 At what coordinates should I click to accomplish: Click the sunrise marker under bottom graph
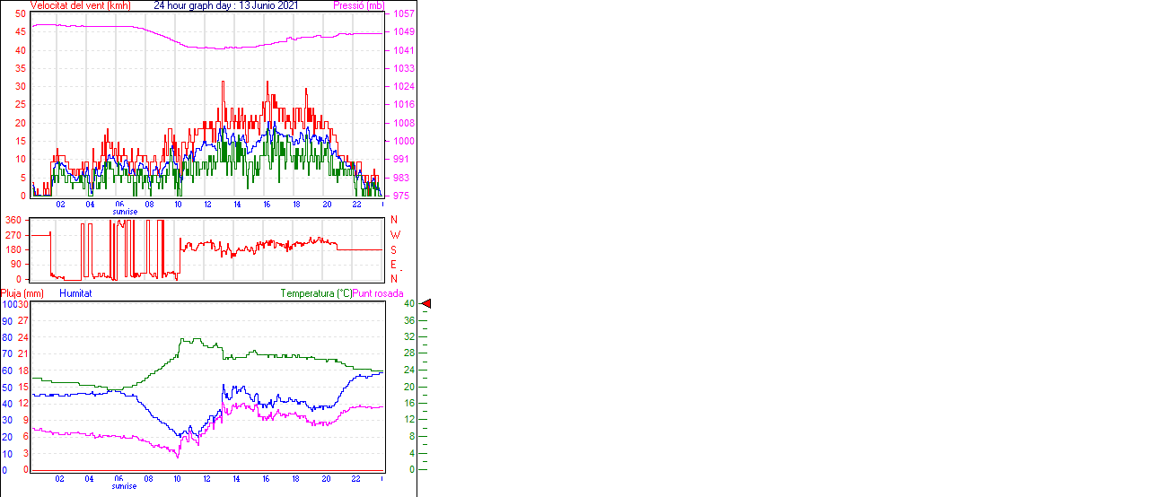point(125,486)
